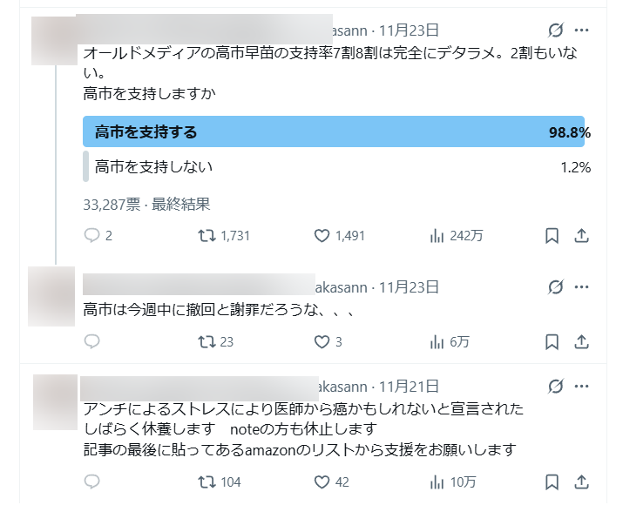623x505 pixels.
Task: Bookmark the poll post
Action: (x=552, y=235)
